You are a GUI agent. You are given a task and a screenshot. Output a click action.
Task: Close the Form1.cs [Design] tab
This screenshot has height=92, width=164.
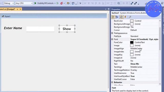coord(20,9)
